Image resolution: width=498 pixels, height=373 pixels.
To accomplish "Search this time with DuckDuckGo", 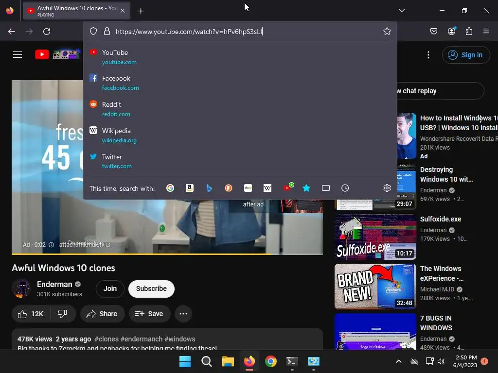I will pyautogui.click(x=229, y=188).
